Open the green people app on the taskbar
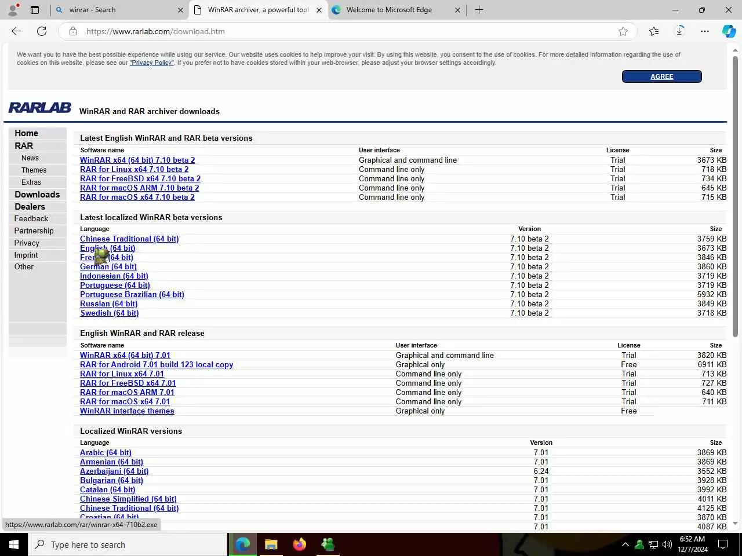The width and height of the screenshot is (742, 556). pyautogui.click(x=328, y=544)
